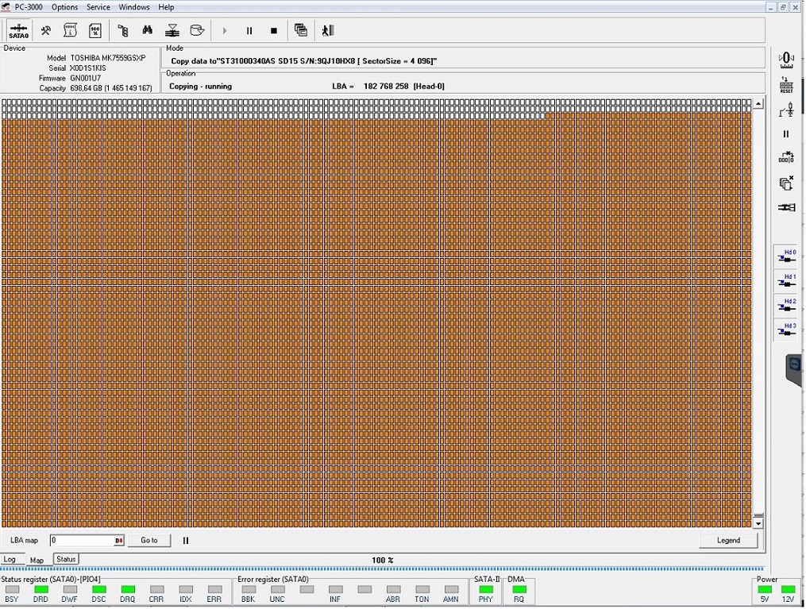The image size is (806, 609).
Task: Click the SATA0 port selector icon
Action: pyautogui.click(x=19, y=31)
